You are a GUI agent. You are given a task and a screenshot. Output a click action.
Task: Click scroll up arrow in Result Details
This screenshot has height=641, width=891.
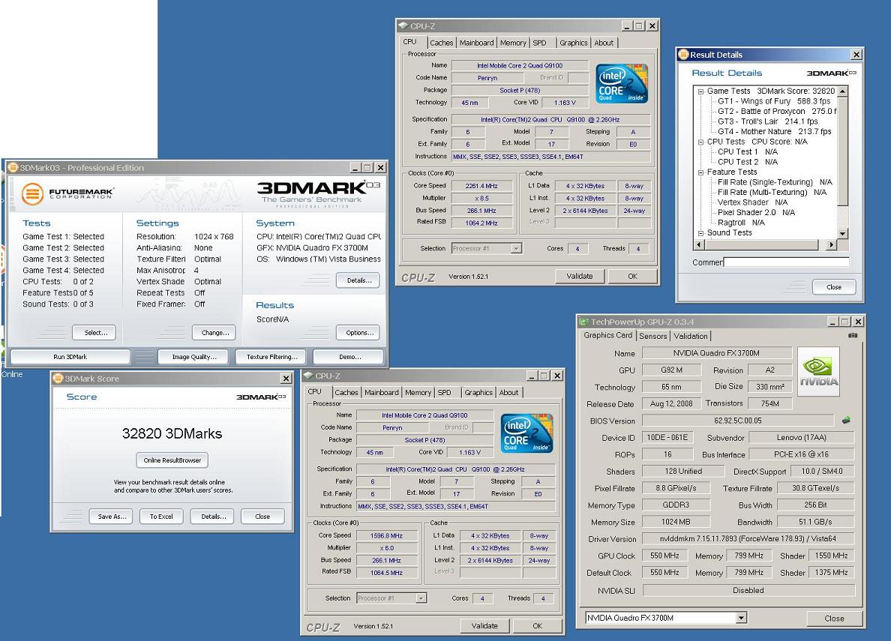843,91
